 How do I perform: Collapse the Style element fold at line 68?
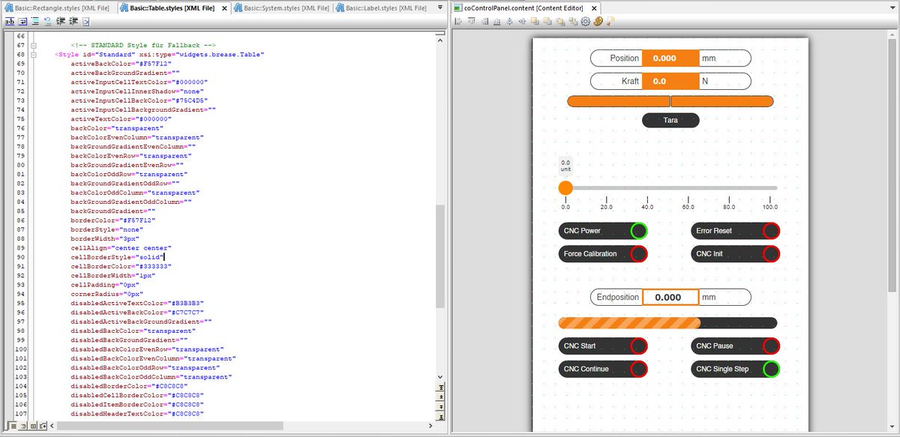click(33, 55)
